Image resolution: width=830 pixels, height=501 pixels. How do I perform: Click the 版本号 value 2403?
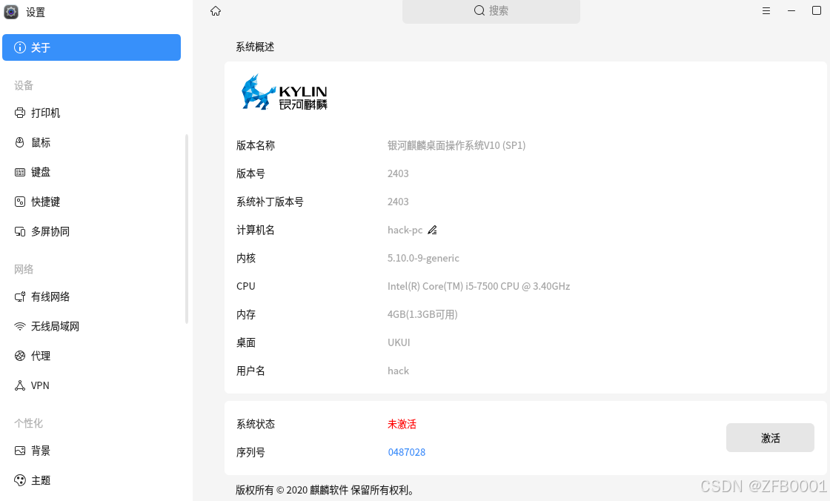398,173
